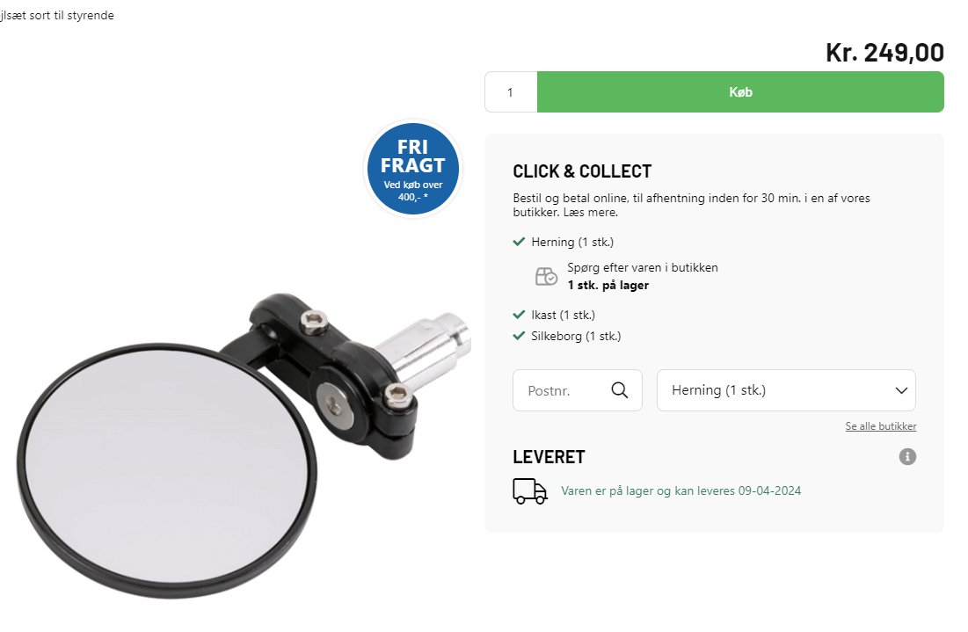968x632 pixels.
Task: Click the bar-end mirror product image
Action: [244, 446]
